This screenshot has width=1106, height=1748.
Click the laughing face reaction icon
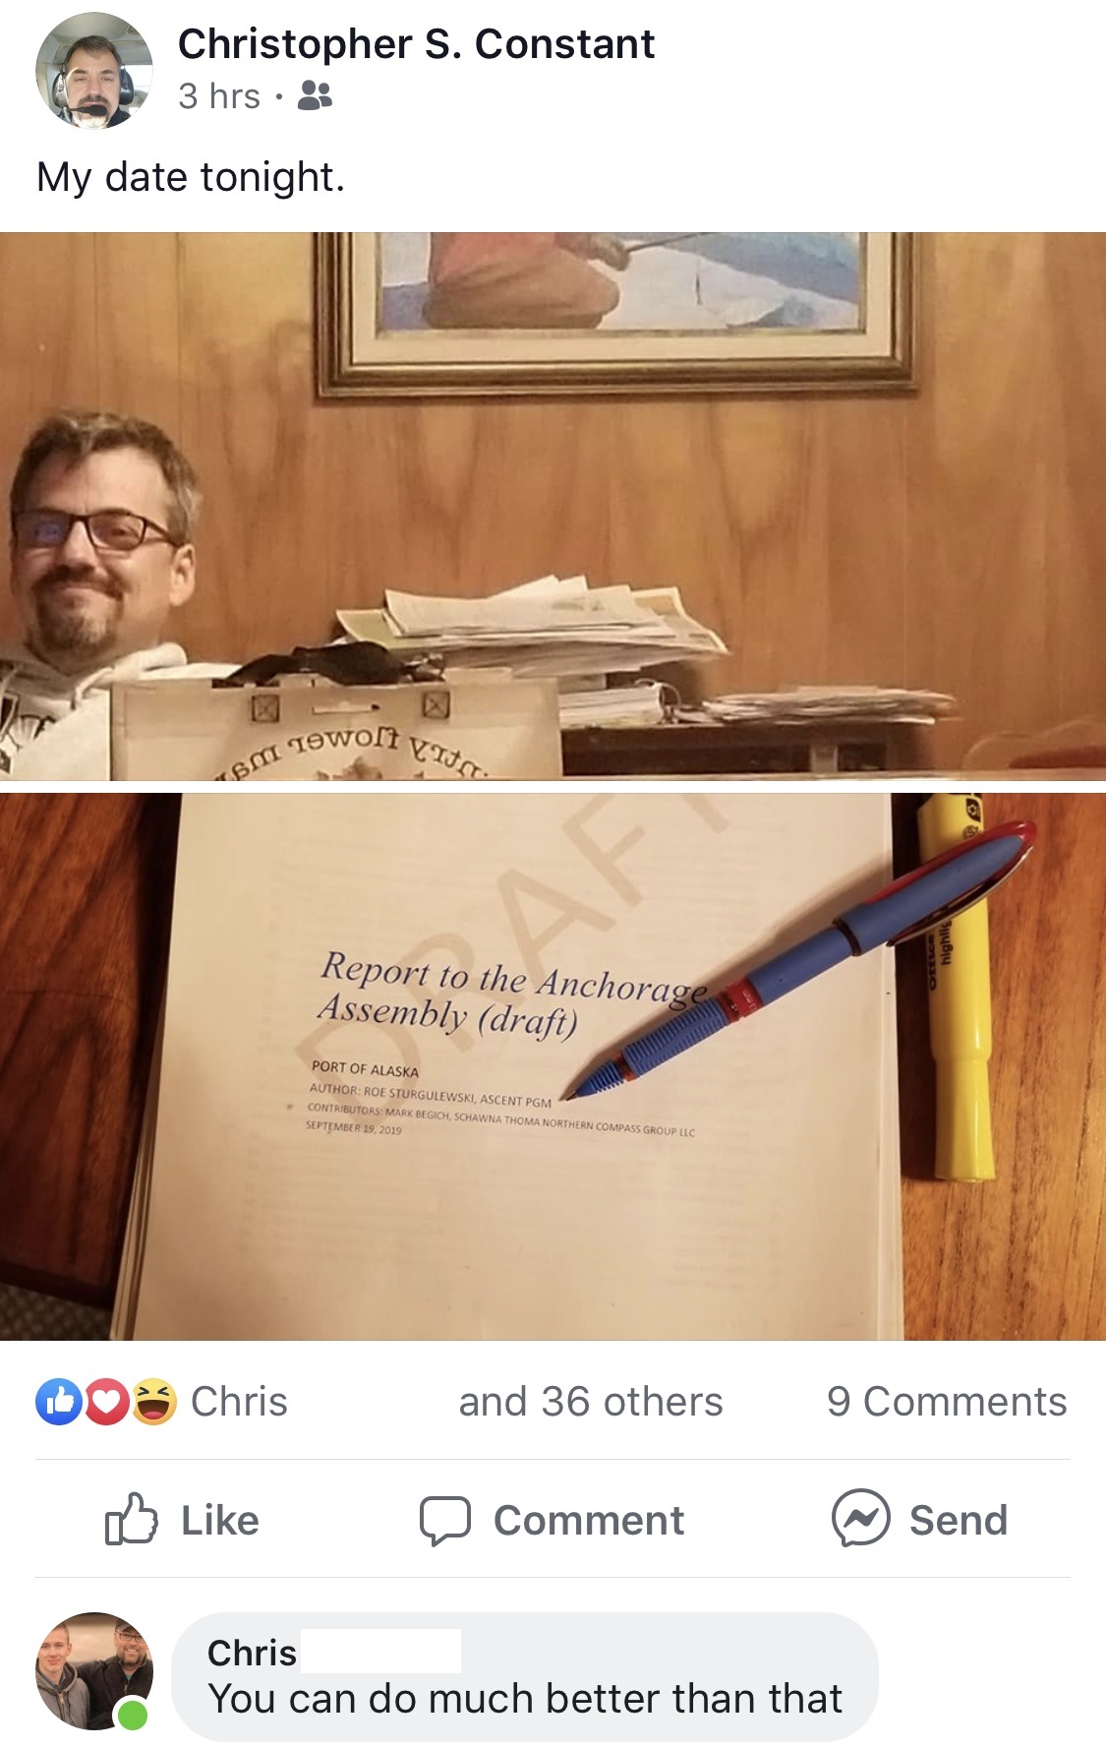point(154,1402)
